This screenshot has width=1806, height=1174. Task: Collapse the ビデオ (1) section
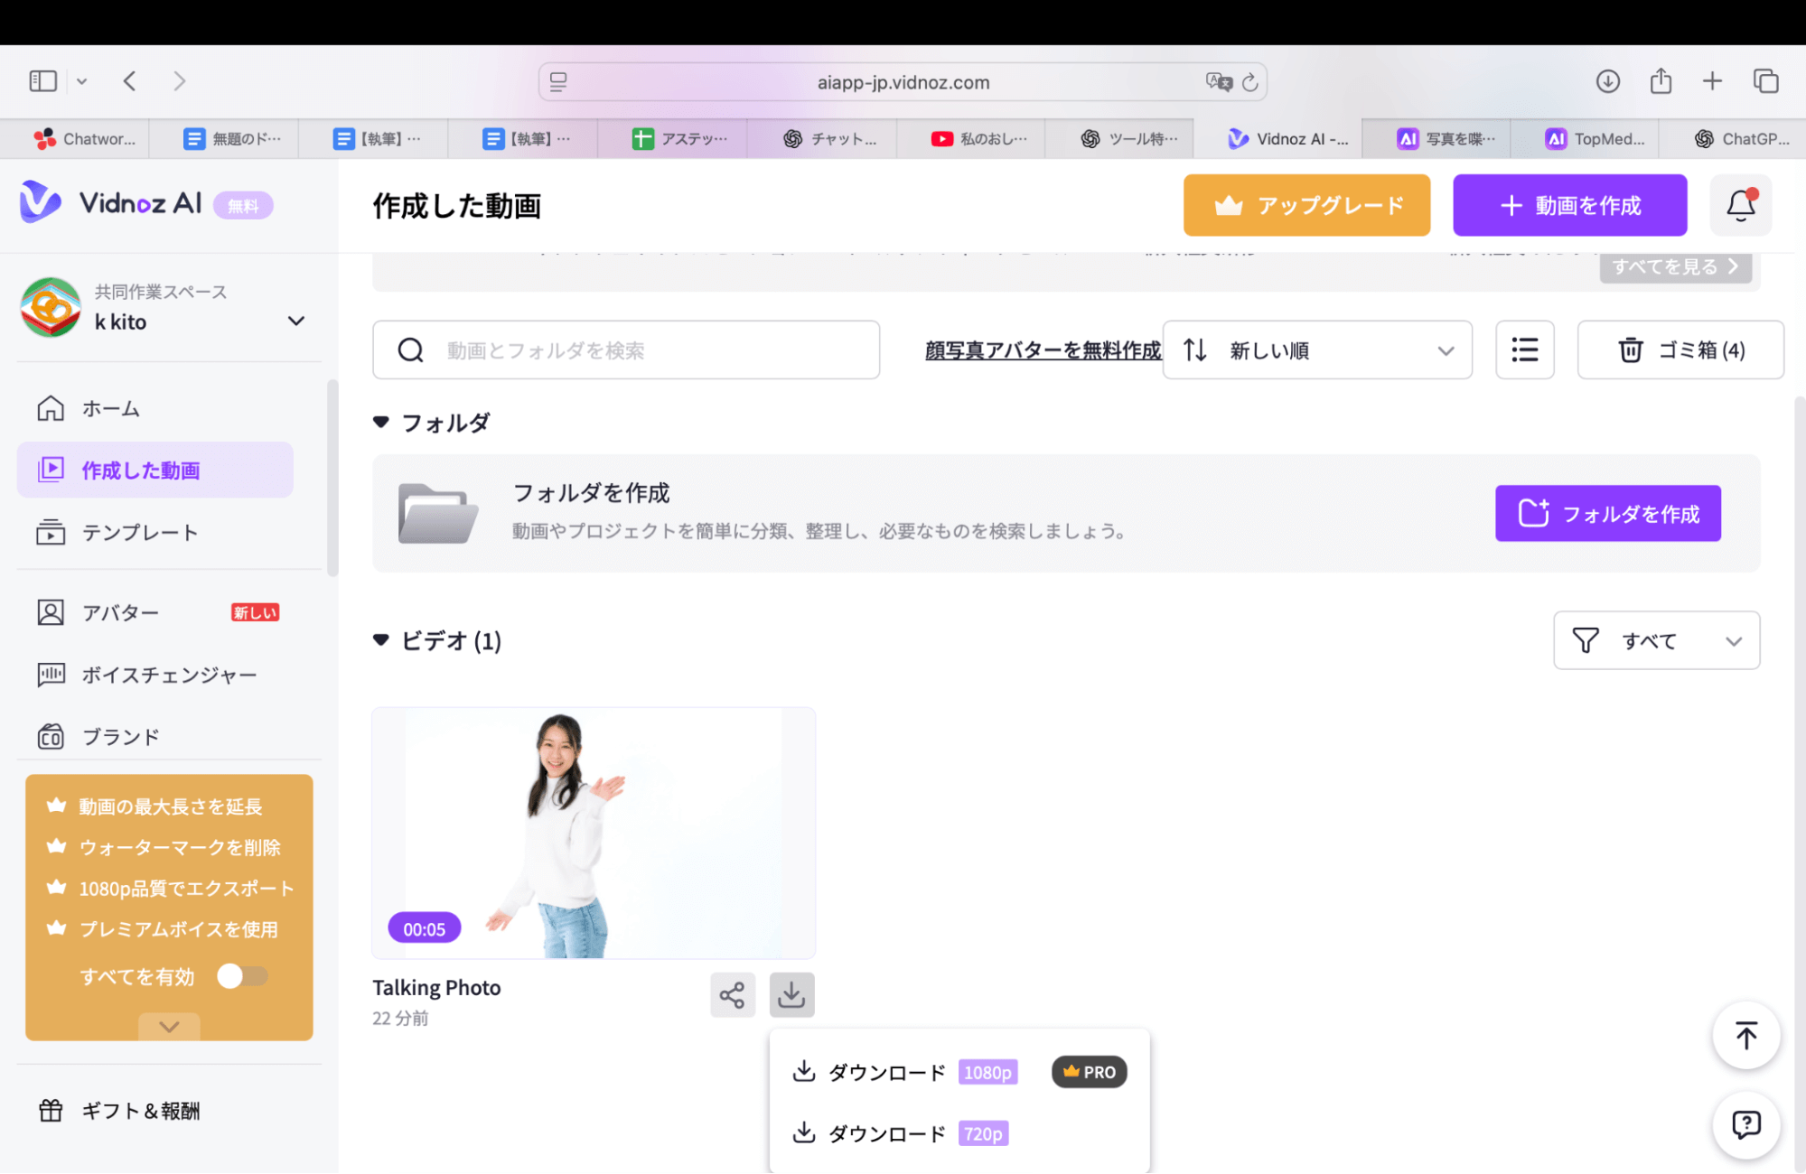(380, 640)
